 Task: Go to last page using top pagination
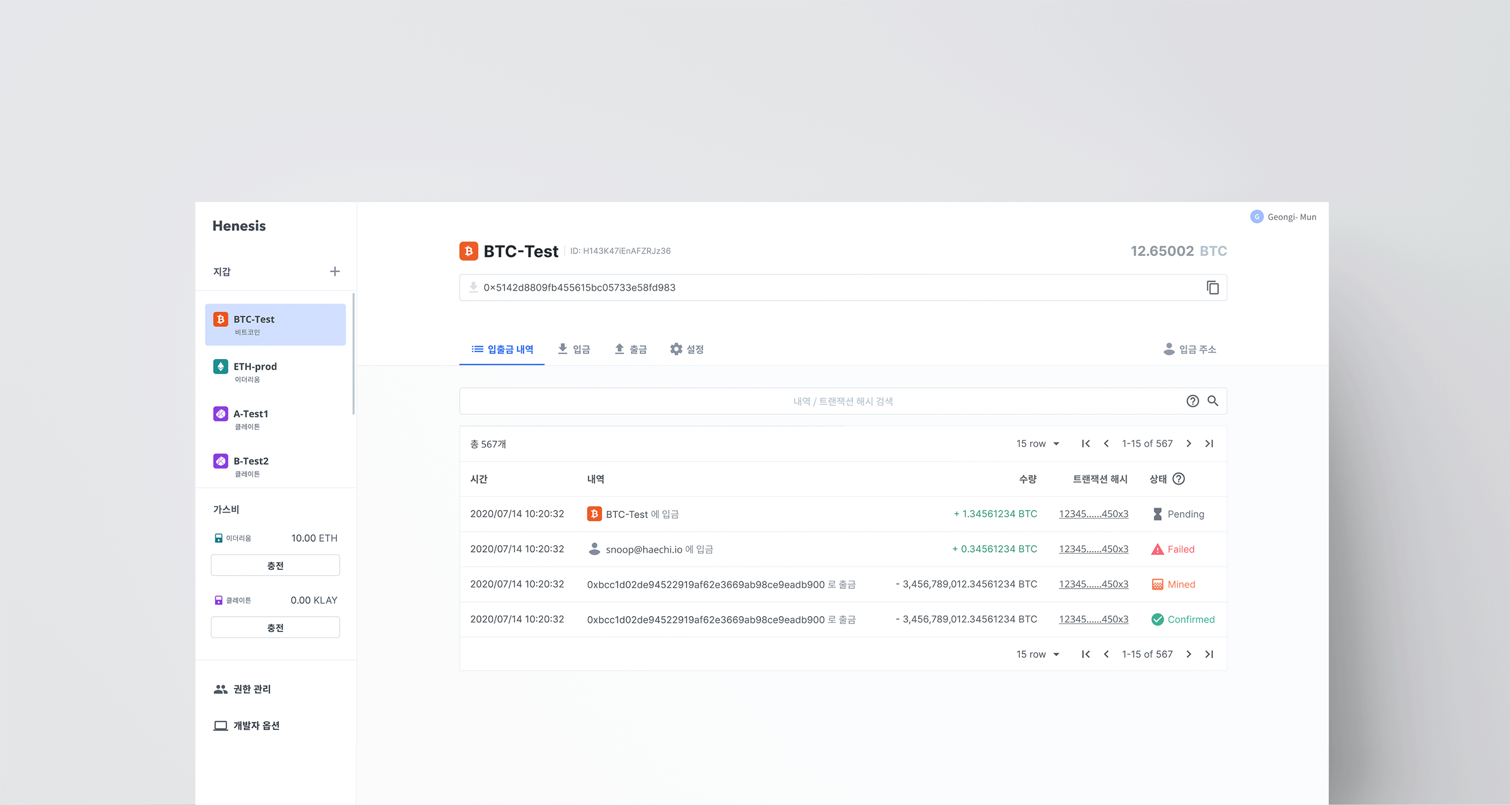point(1209,444)
